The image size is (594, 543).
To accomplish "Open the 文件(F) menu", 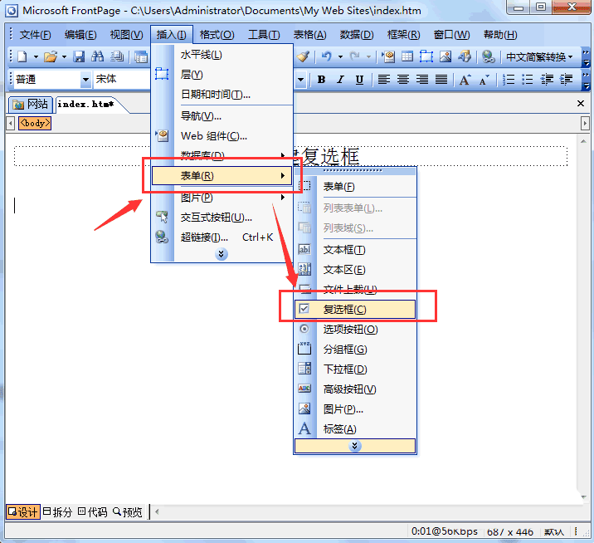I will click(35, 35).
